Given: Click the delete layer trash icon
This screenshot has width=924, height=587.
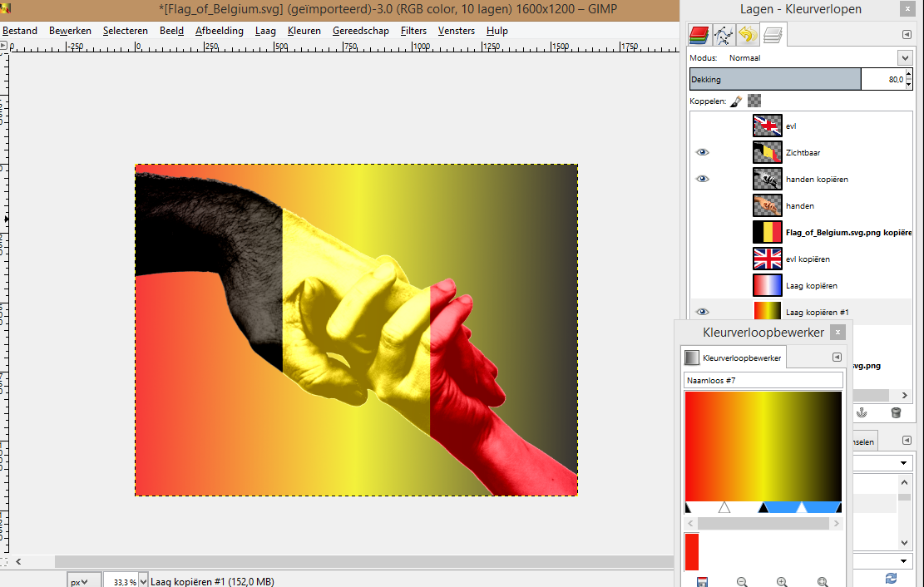Looking at the screenshot, I should pyautogui.click(x=896, y=412).
